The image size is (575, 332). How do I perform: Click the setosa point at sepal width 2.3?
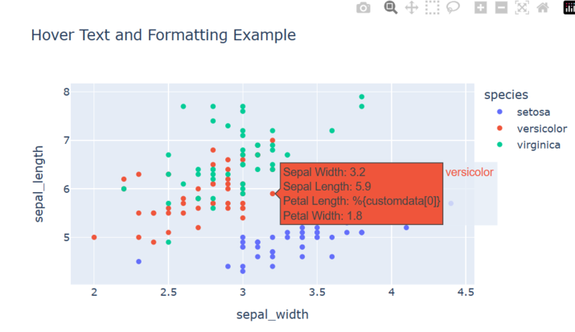(139, 261)
